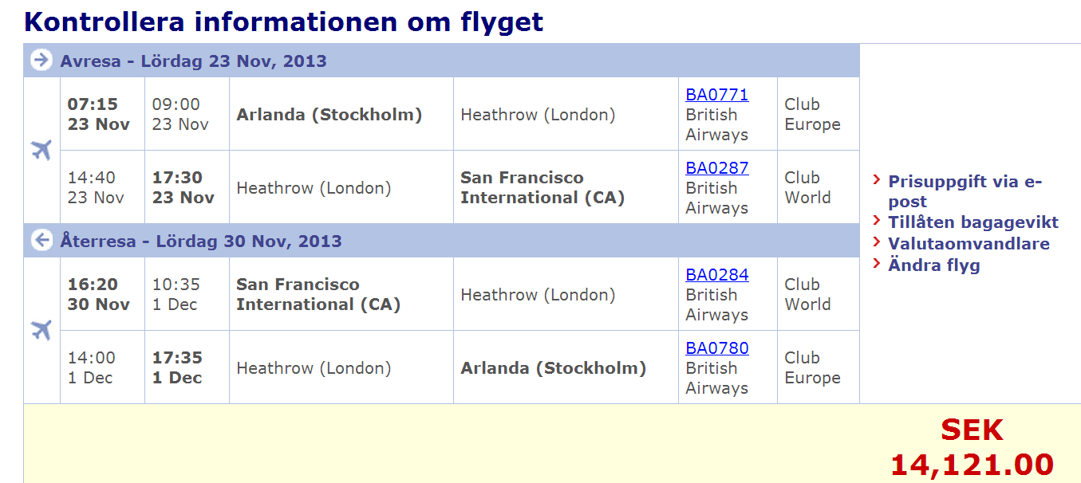Screen dimensions: 1081x483
Task: Click the red chevron beside Prisuppgift via e-post
Action: (877, 181)
